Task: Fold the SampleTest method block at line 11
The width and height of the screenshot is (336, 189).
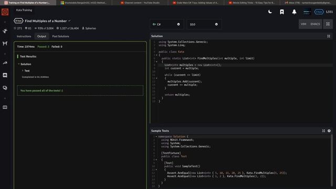Action: click(x=156, y=170)
